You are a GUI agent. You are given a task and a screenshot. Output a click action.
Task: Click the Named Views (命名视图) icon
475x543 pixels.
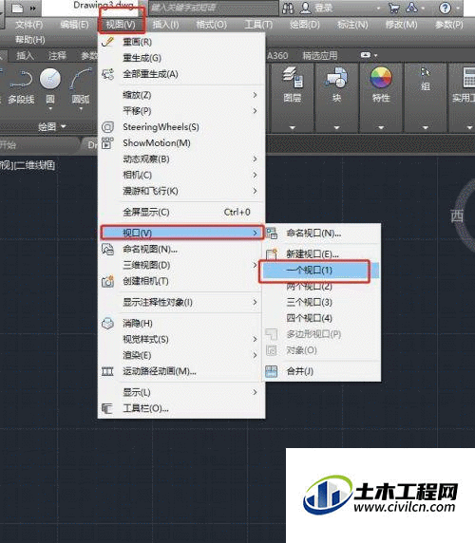tap(107, 249)
